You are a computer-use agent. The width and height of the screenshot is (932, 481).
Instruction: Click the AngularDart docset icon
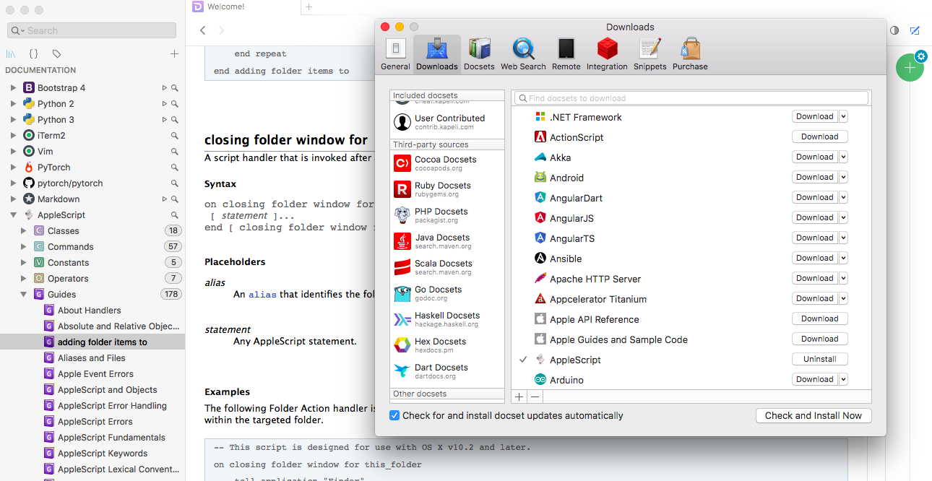click(540, 197)
